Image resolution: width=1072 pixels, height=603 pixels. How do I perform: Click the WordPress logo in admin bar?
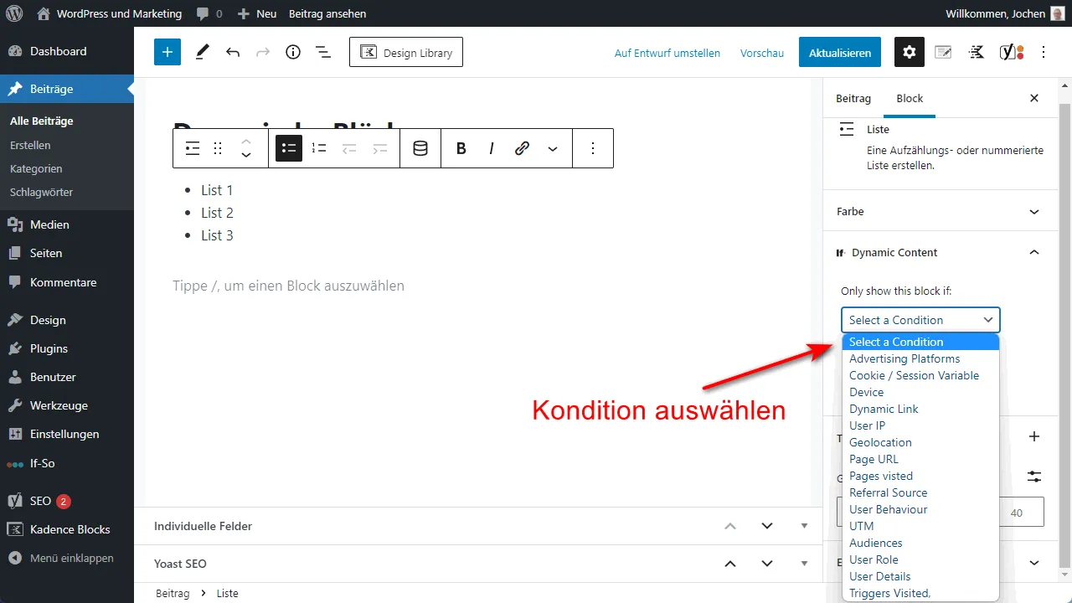coord(14,13)
